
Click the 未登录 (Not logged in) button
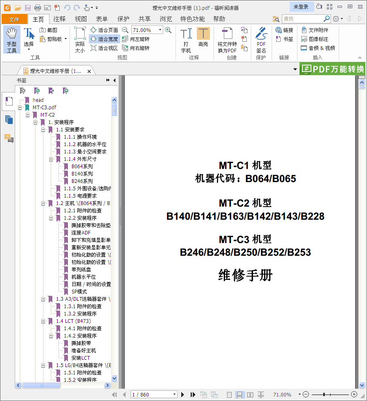(x=301, y=7)
